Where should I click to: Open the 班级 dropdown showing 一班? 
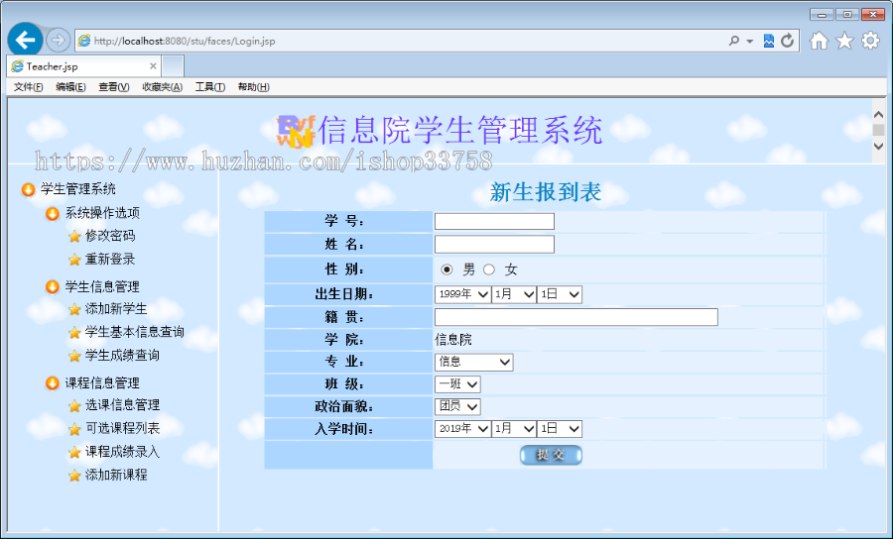coord(457,384)
